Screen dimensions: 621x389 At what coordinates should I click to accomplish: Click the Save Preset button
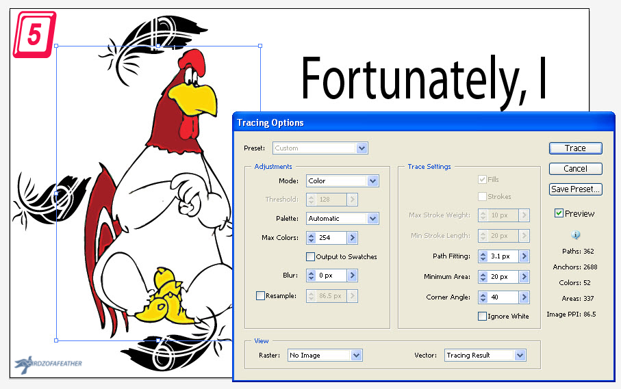[575, 189]
